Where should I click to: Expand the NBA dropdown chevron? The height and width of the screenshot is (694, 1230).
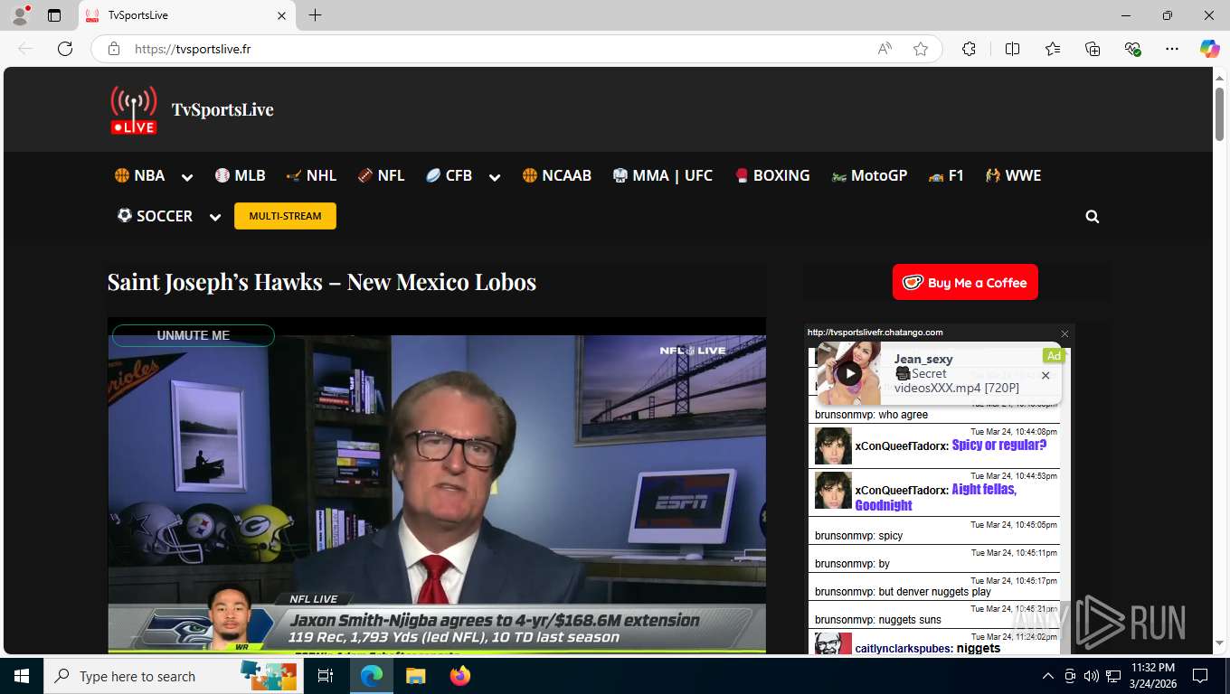(187, 177)
